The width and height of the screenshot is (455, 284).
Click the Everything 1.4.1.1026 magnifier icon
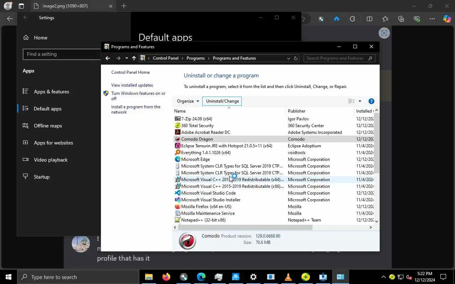pos(178,153)
